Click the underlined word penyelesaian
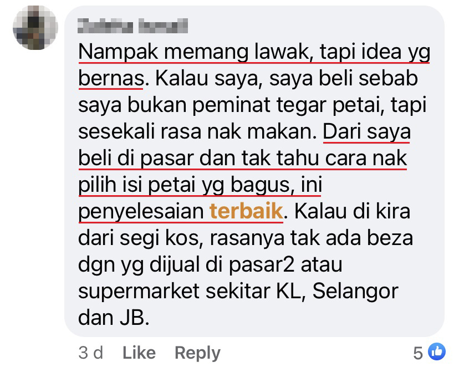The height and width of the screenshot is (367, 459). 141,212
